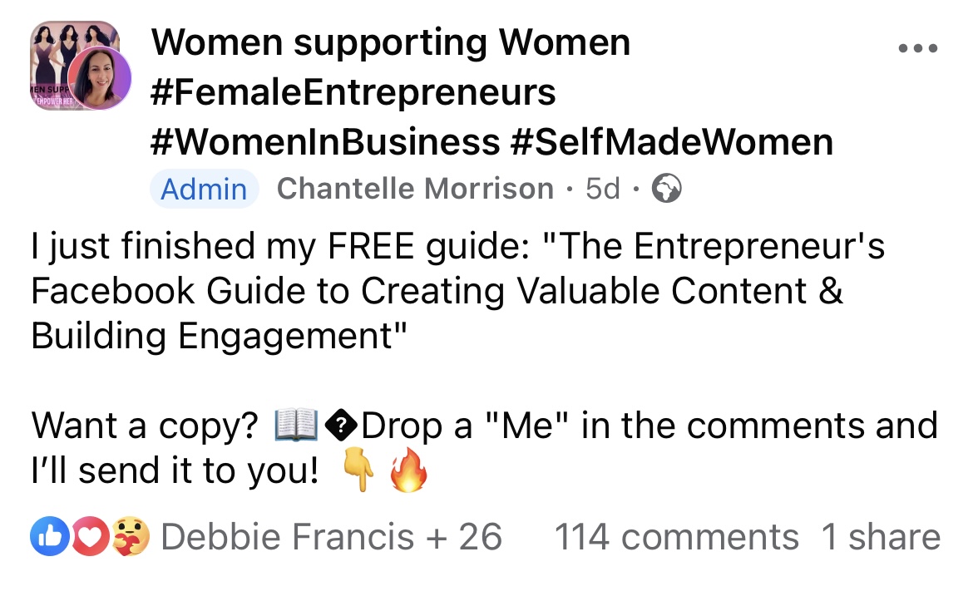This screenshot has height=596, width=973.
Task: Click the broken character diamond symbol
Action: point(344,427)
